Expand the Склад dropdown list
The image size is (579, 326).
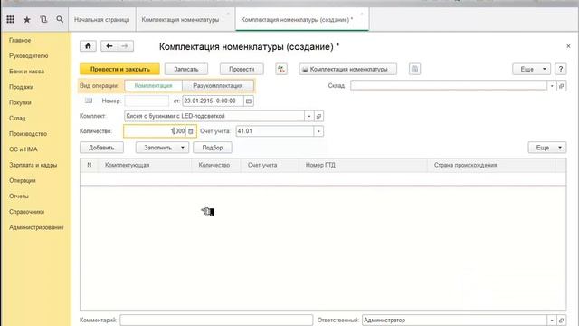click(x=552, y=86)
